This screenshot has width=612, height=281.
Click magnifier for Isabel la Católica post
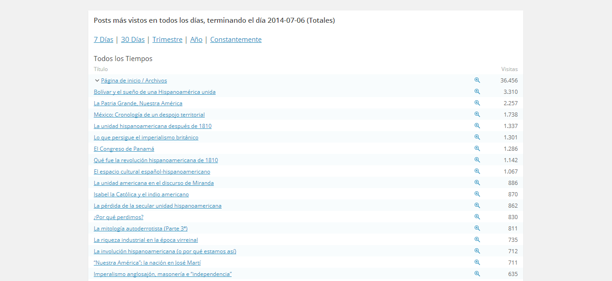click(x=477, y=194)
